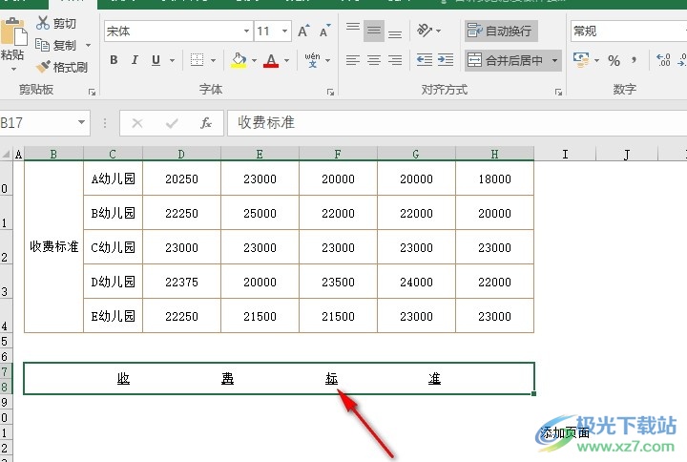
Task: Click the formula bar with 收费标准
Action: [x=457, y=123]
